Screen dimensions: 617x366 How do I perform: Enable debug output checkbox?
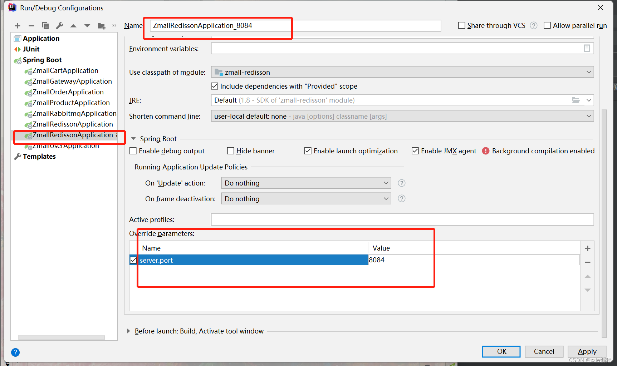pyautogui.click(x=133, y=151)
